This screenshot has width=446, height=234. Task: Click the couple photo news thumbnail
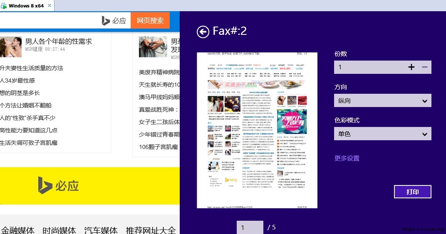point(11,47)
